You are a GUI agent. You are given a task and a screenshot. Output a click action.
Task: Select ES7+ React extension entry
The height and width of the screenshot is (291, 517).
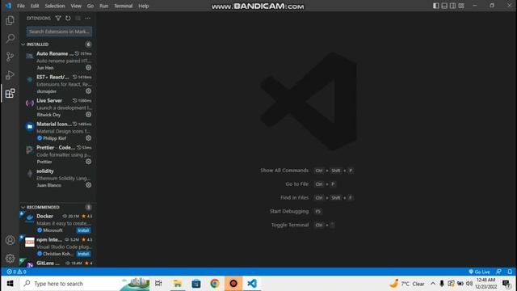pyautogui.click(x=58, y=84)
